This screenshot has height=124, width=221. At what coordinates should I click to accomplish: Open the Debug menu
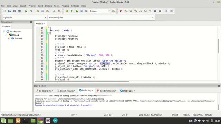(48, 6)
